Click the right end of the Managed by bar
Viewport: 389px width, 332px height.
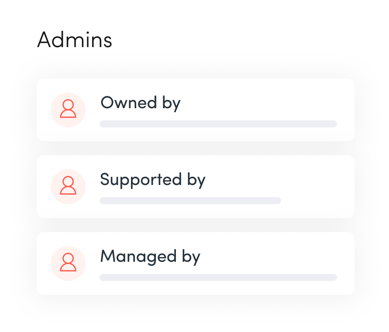[x=334, y=277]
